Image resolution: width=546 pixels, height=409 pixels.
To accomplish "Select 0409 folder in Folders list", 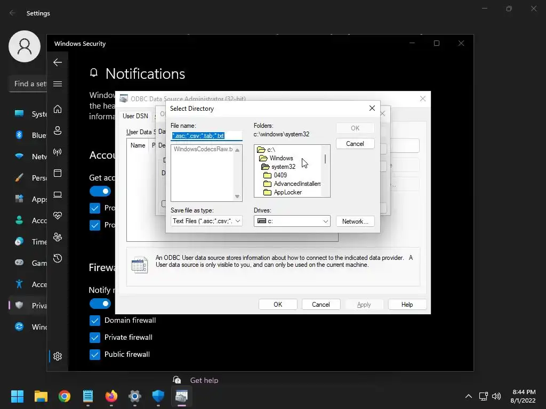I will pos(276,175).
